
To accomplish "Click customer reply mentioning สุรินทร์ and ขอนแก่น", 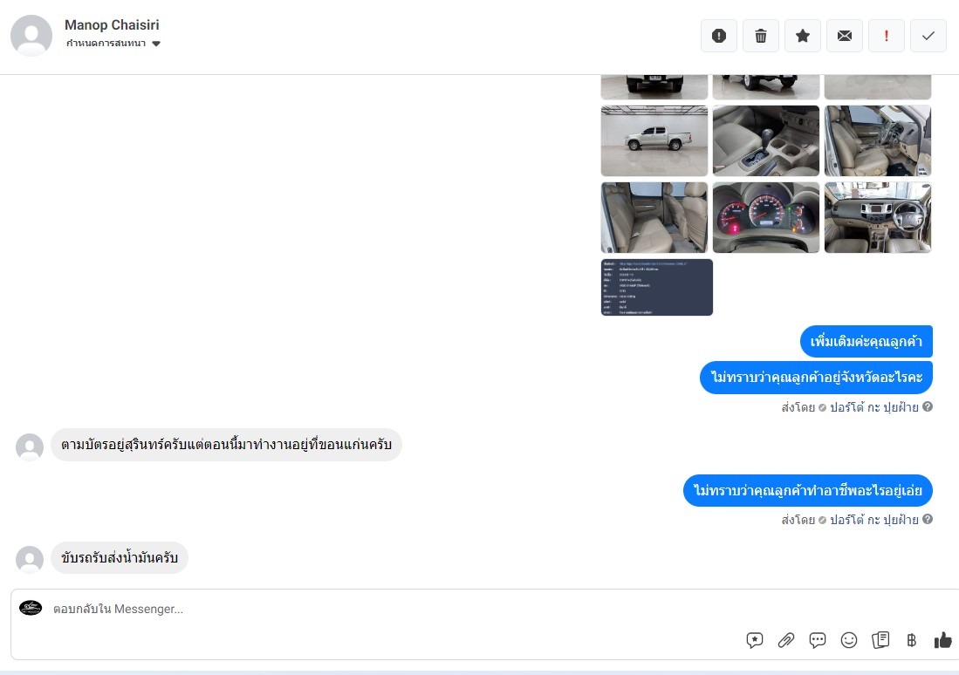I will click(x=226, y=445).
